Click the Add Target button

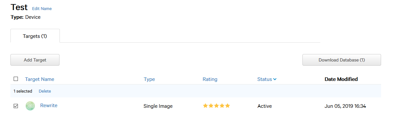point(35,60)
